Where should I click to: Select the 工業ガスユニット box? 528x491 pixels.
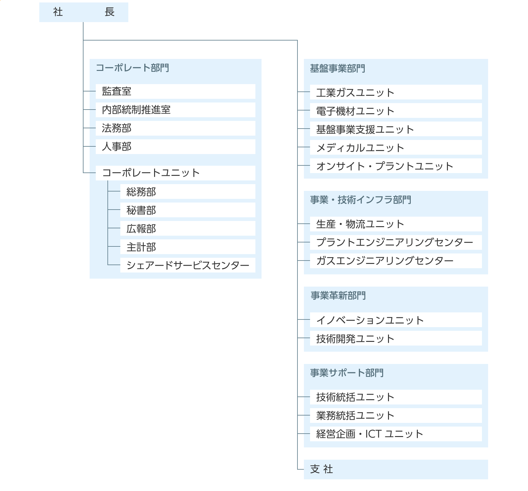(396, 92)
